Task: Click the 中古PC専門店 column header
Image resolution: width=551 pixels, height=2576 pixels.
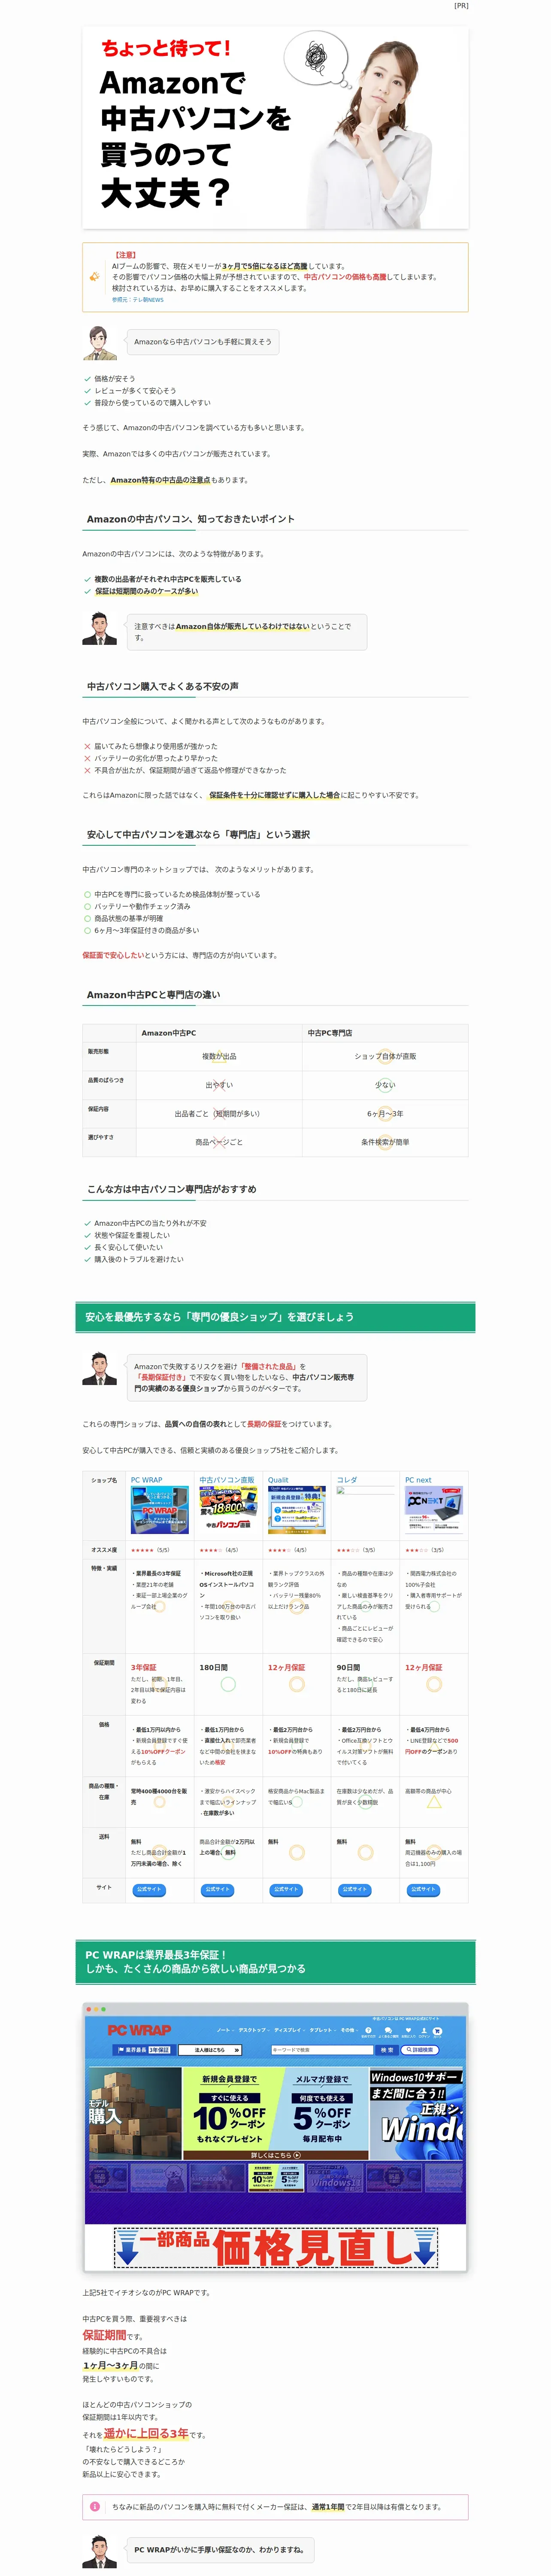Action: tap(385, 1032)
